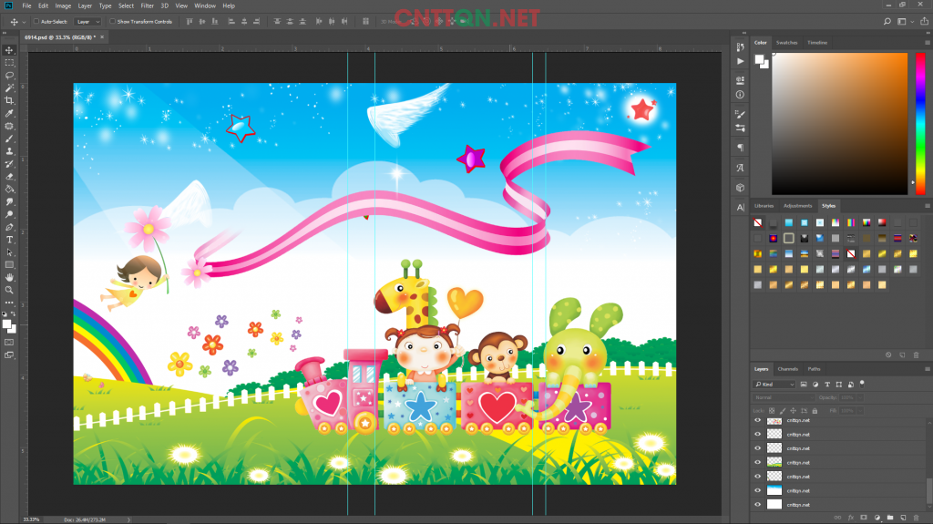The height and width of the screenshot is (524, 933).
Task: Select the Rectangle shape tool
Action: point(9,265)
